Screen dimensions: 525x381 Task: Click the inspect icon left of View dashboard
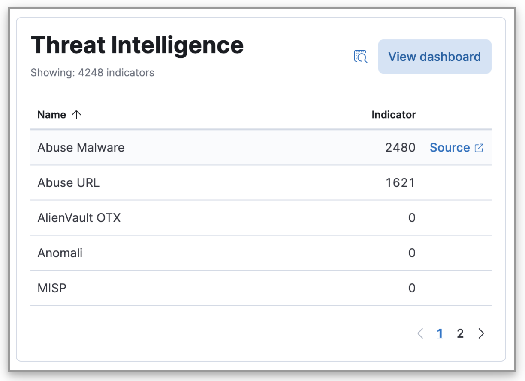(x=361, y=56)
